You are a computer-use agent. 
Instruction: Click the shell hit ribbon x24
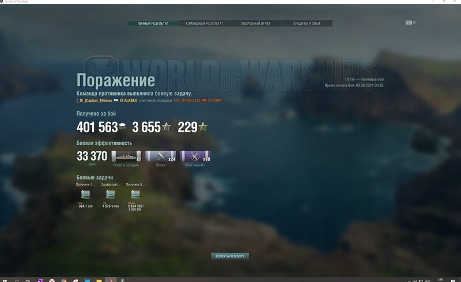[x=160, y=156]
